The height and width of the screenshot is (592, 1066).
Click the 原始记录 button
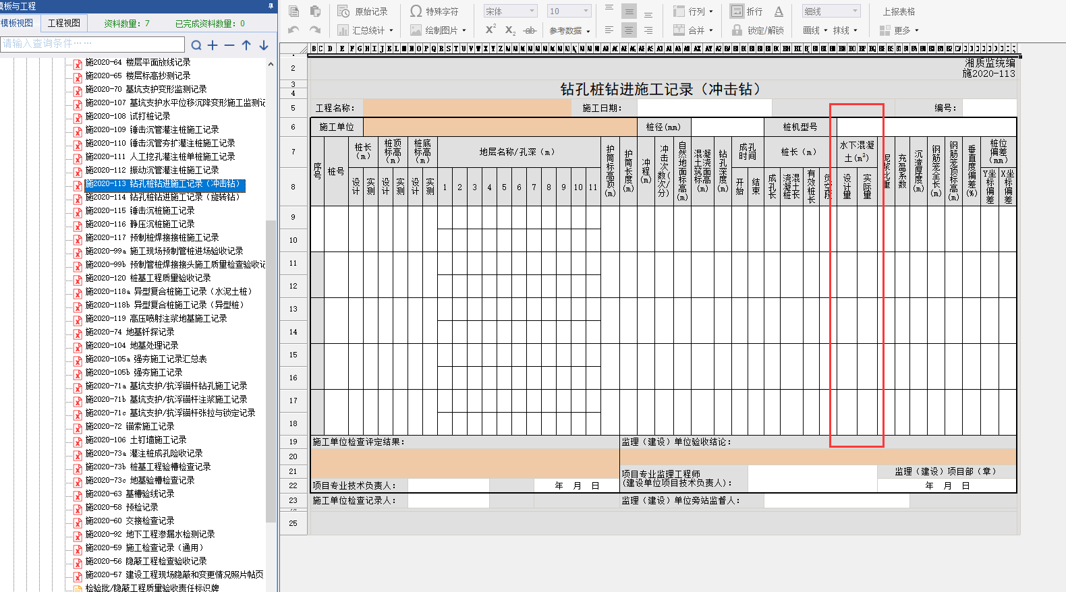[x=364, y=11]
